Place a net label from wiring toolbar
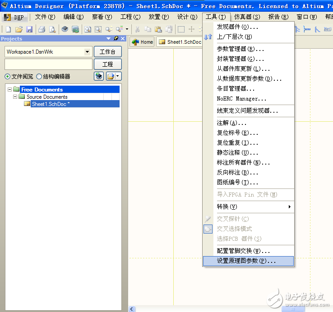 (x=328, y=29)
